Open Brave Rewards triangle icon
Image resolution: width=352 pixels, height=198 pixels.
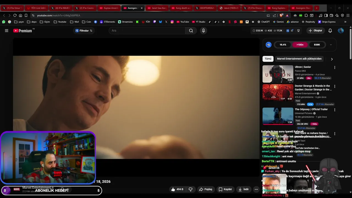coord(287,15)
